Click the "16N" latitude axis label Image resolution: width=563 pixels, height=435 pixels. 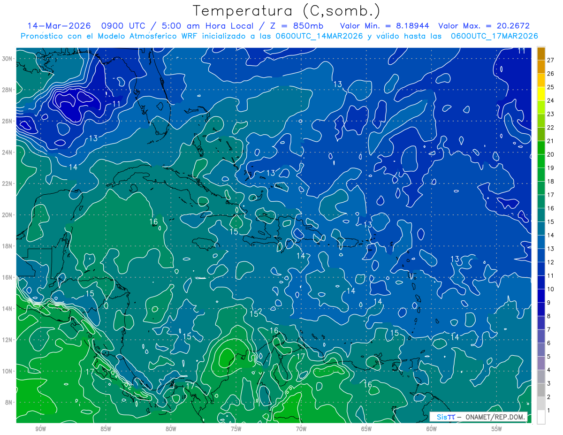pos(7,277)
